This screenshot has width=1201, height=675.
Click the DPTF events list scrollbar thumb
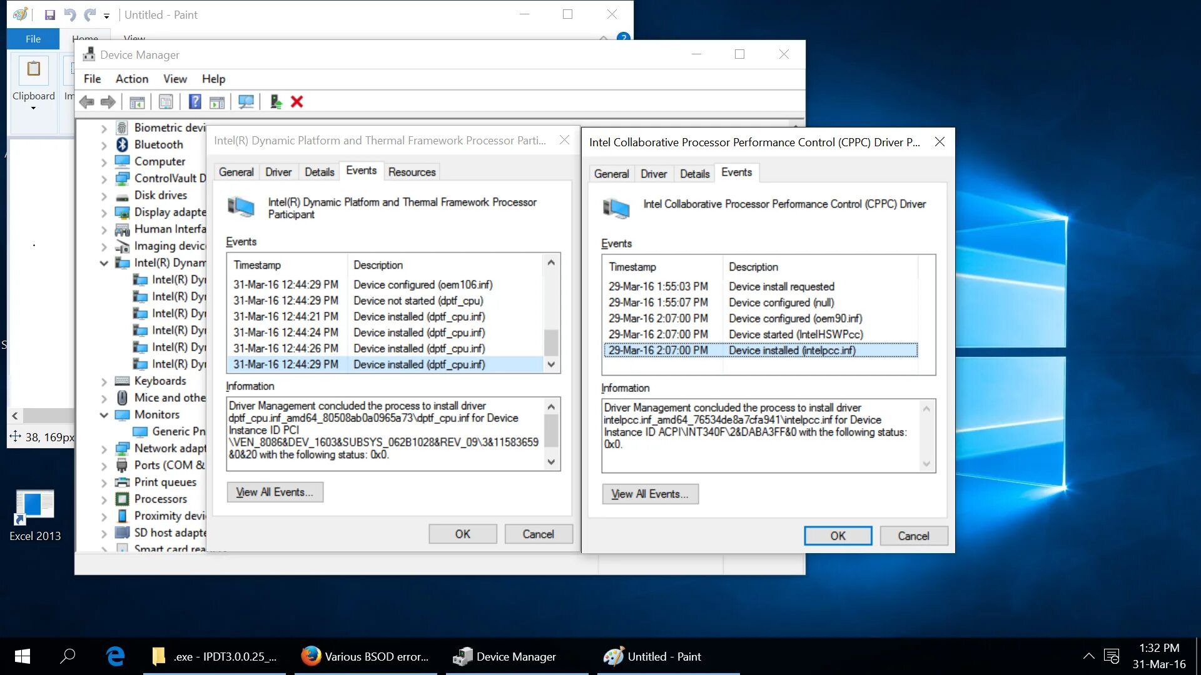(x=551, y=342)
